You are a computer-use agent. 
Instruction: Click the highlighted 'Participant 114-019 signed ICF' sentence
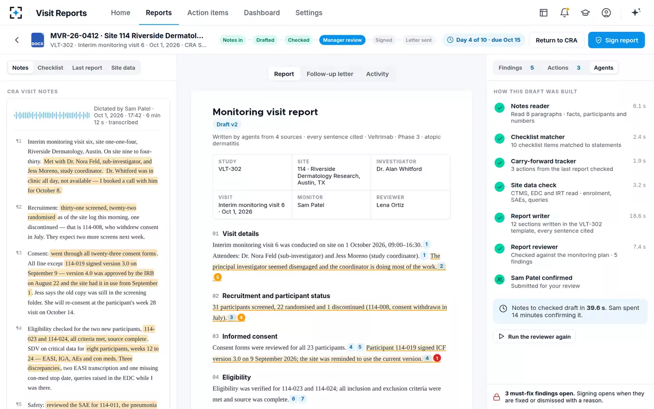pos(329,353)
